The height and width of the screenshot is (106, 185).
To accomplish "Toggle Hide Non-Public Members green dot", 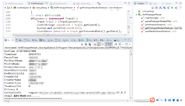I will coord(172,8).
